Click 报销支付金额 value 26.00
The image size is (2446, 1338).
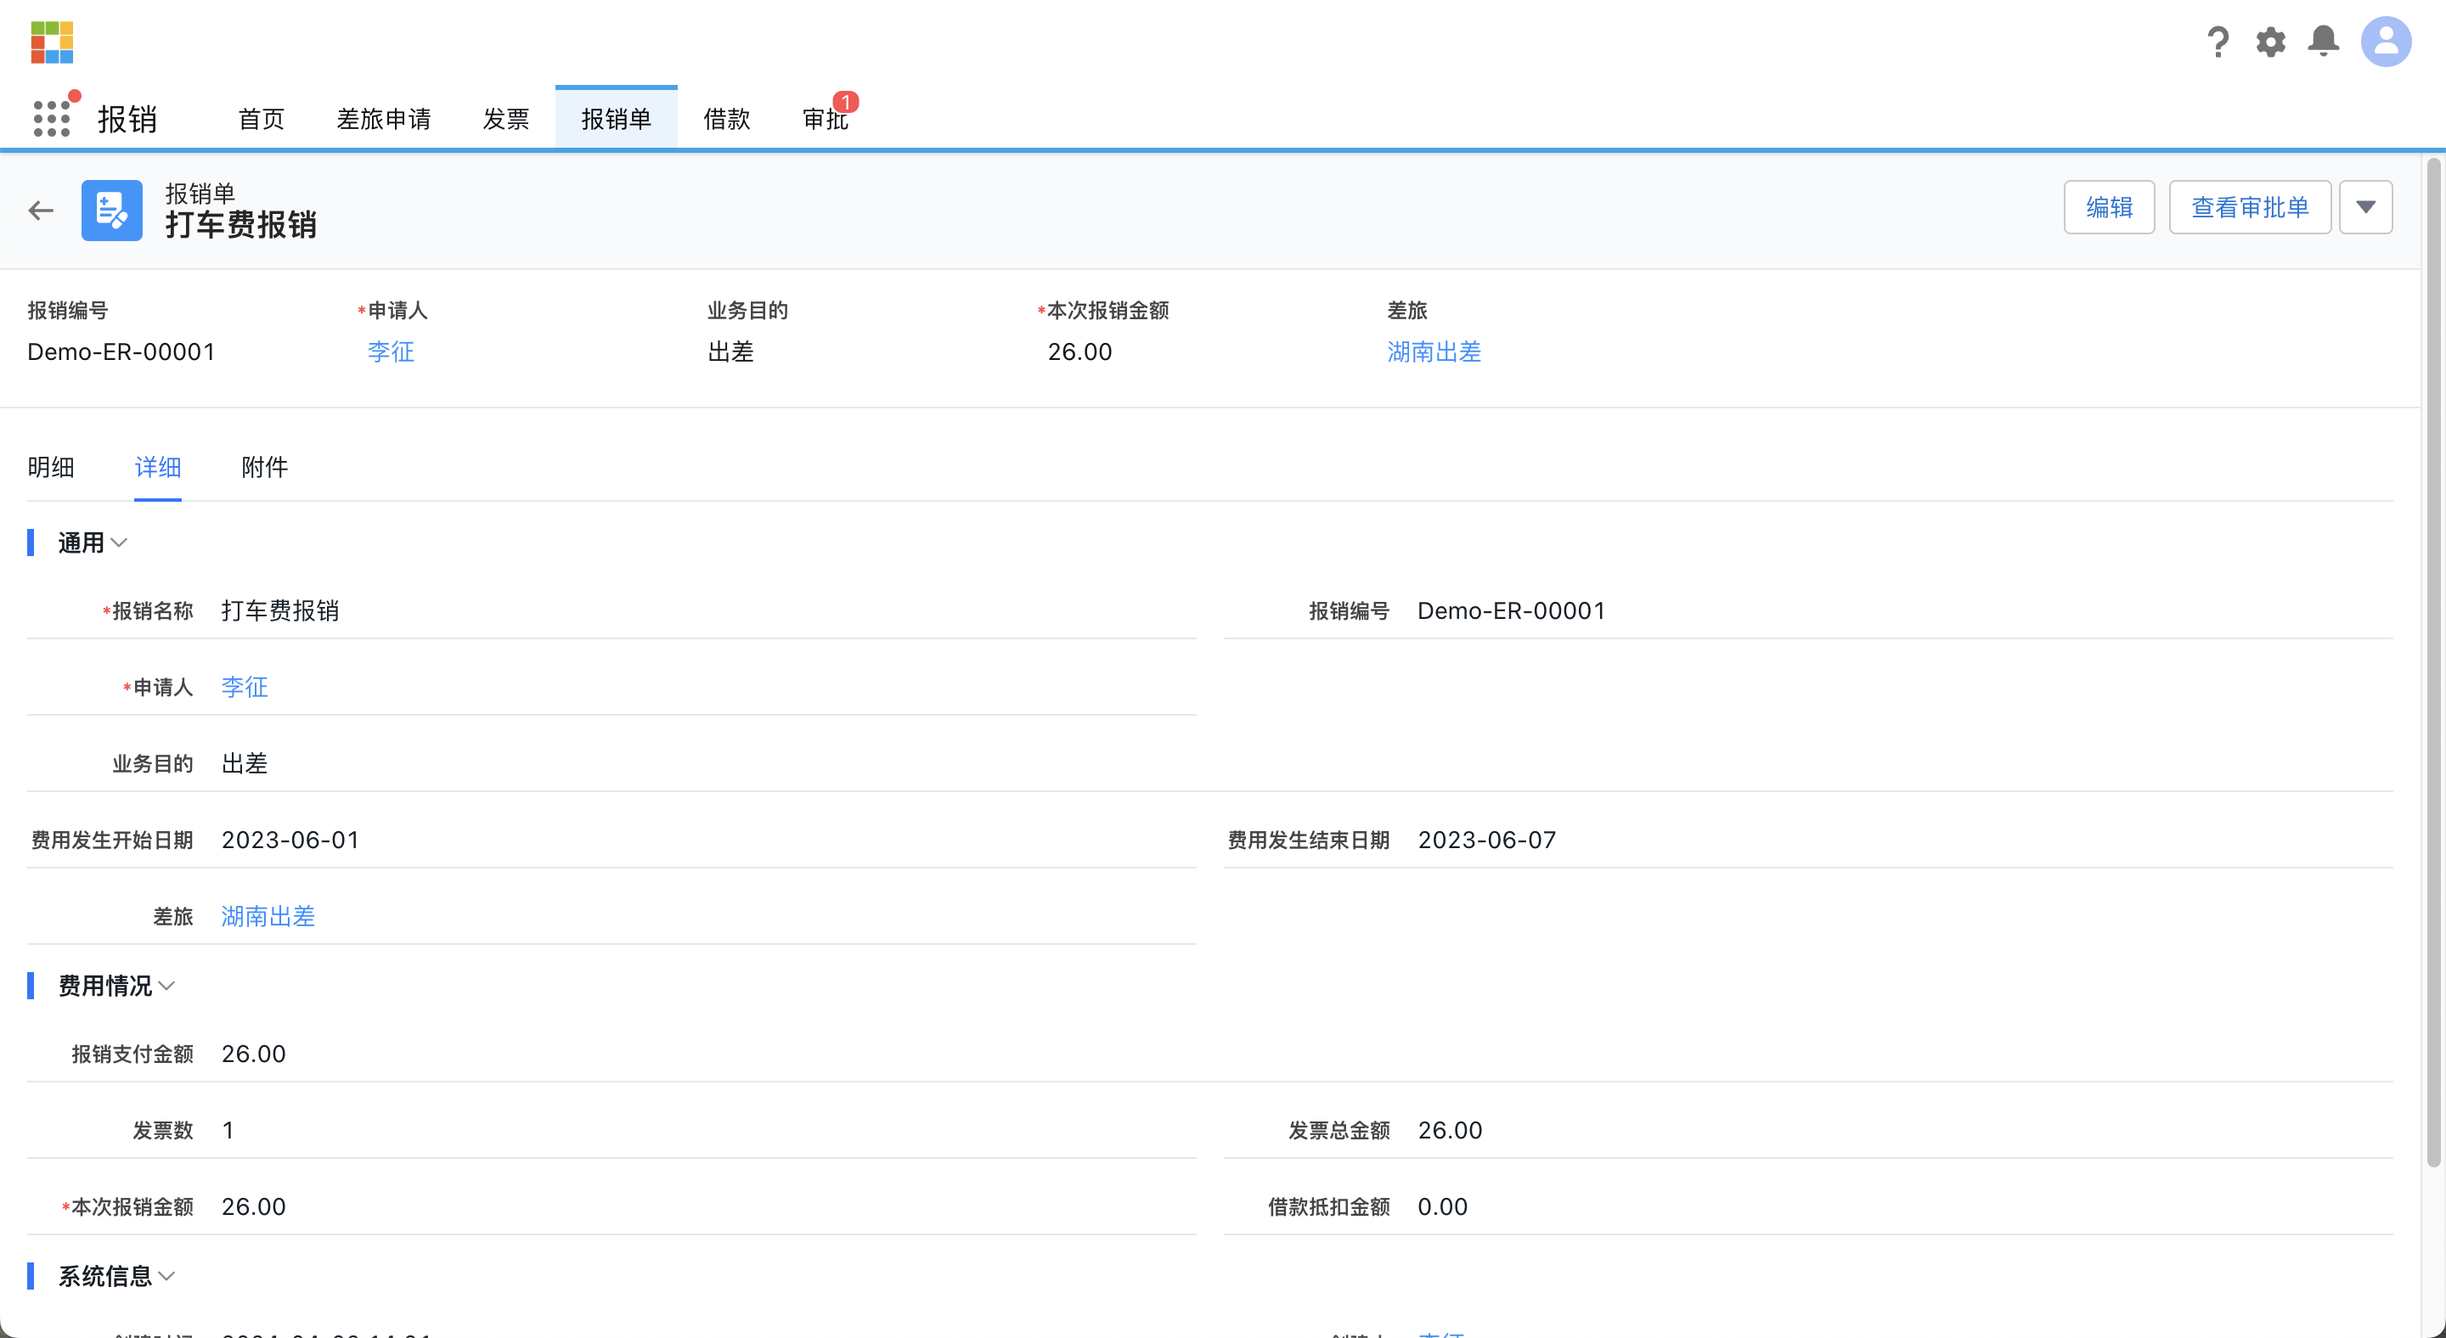coord(254,1054)
